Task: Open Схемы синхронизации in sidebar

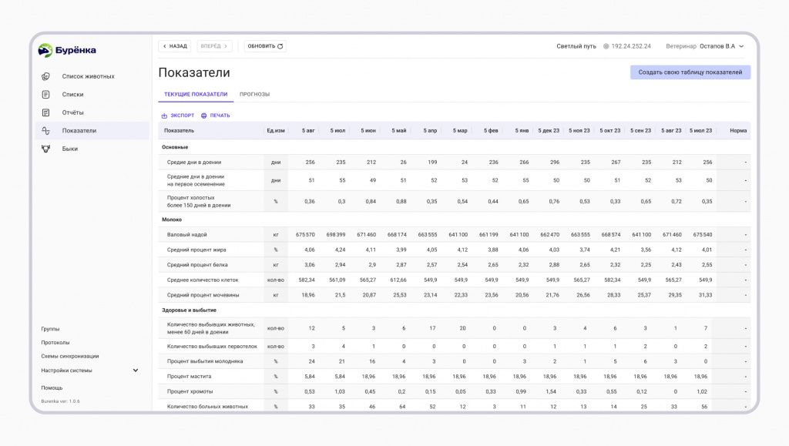Action: [70, 356]
